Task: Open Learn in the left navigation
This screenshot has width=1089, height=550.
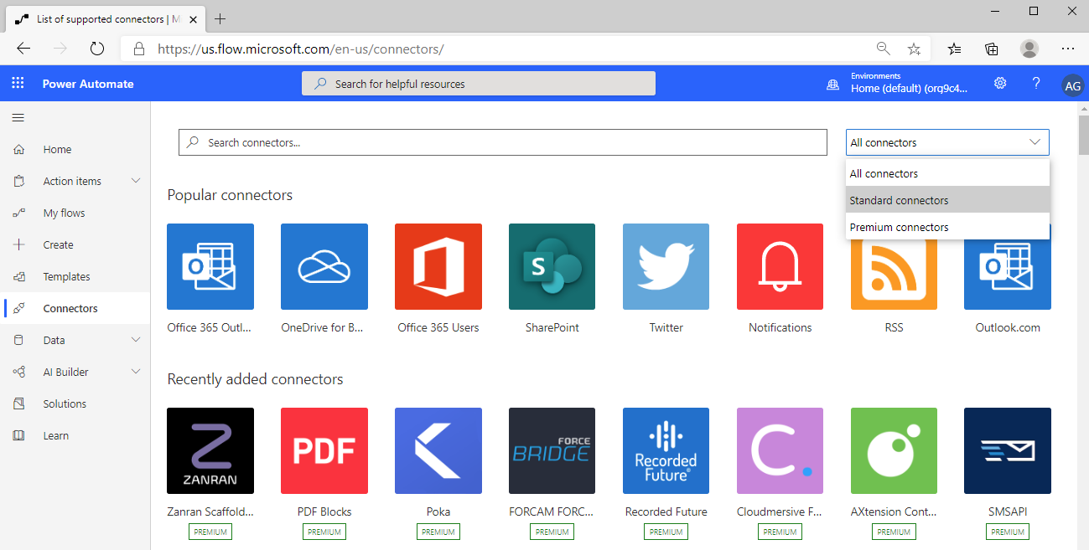Action: (75, 435)
